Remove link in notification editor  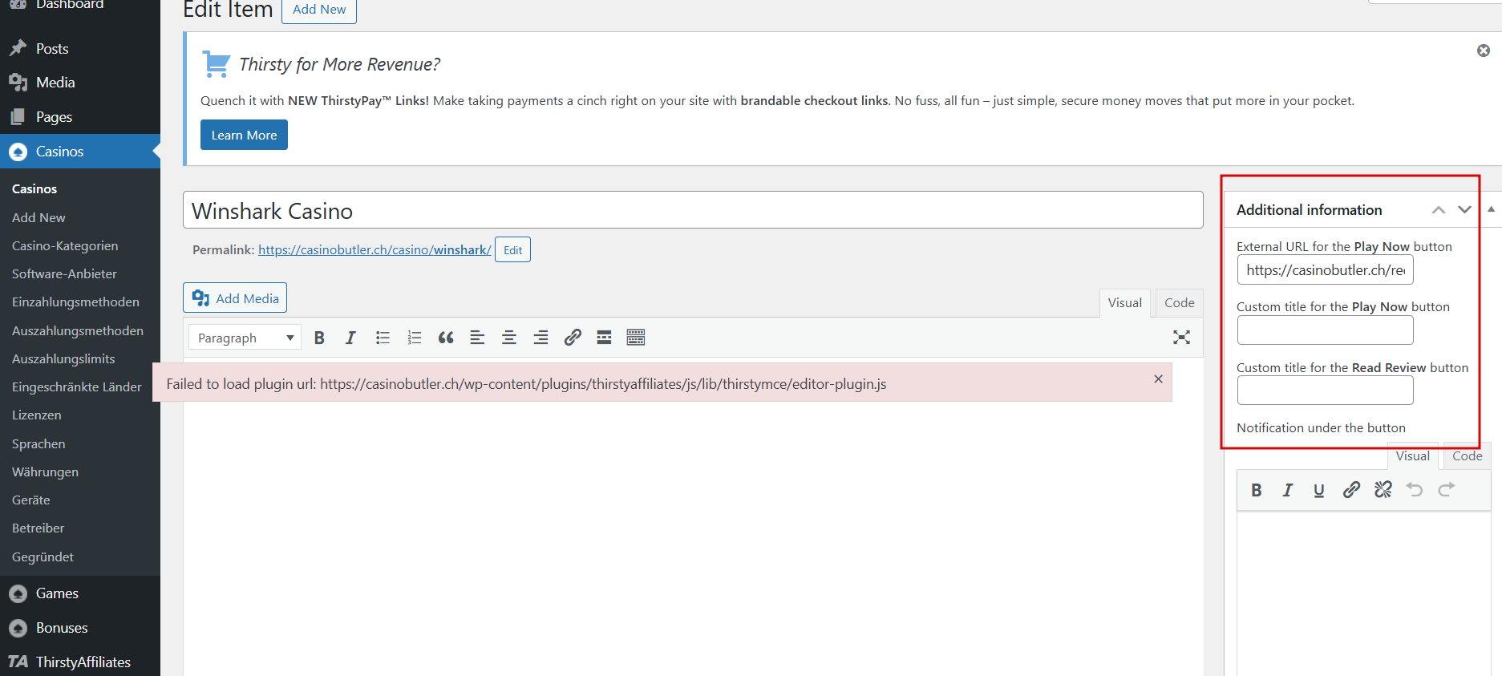pyautogui.click(x=1383, y=490)
